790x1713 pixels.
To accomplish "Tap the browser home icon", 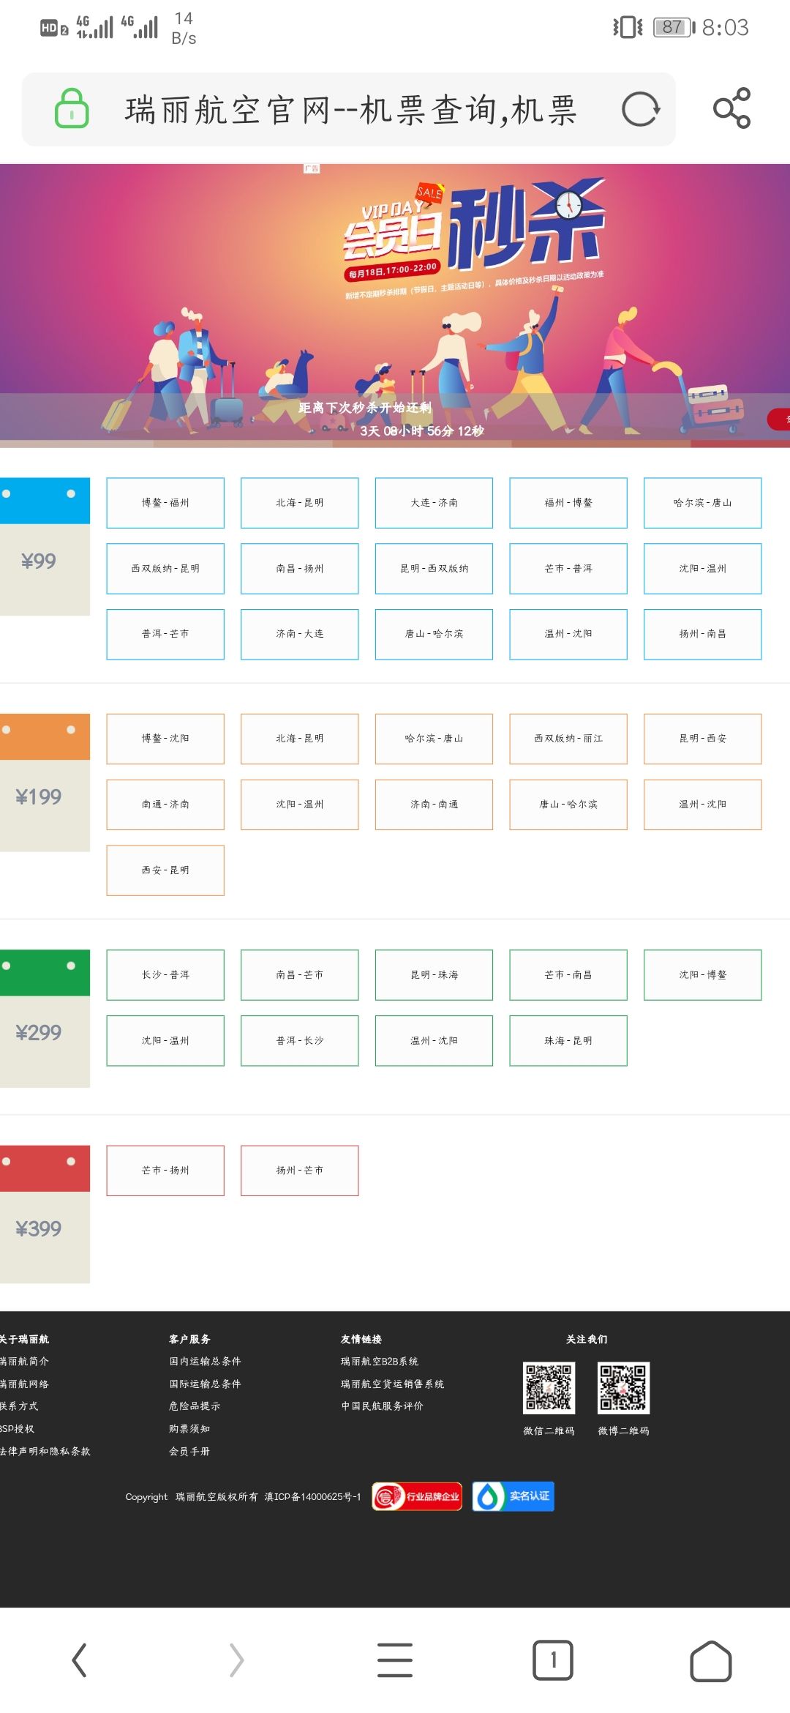I will click(x=711, y=1660).
